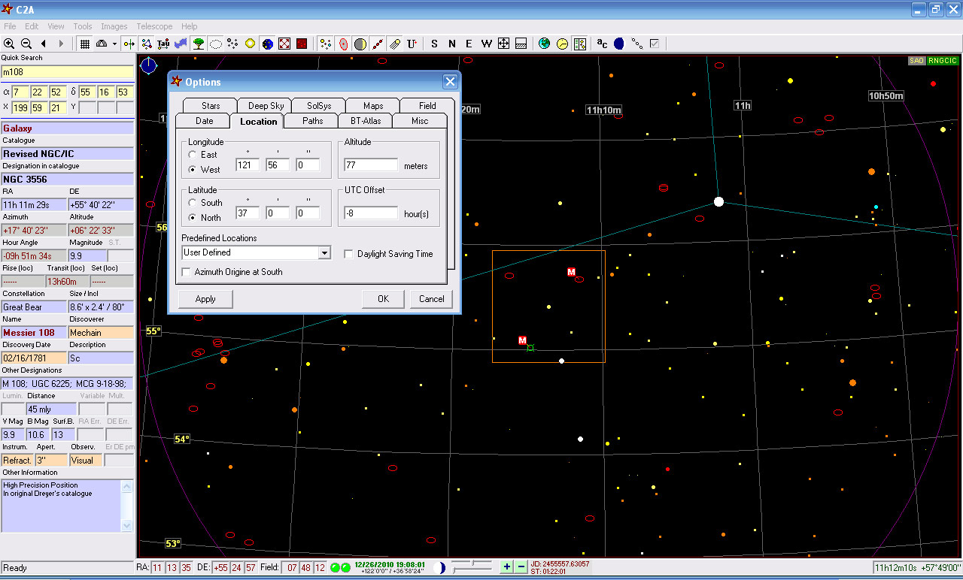Cancel the Options dialog

(432, 299)
